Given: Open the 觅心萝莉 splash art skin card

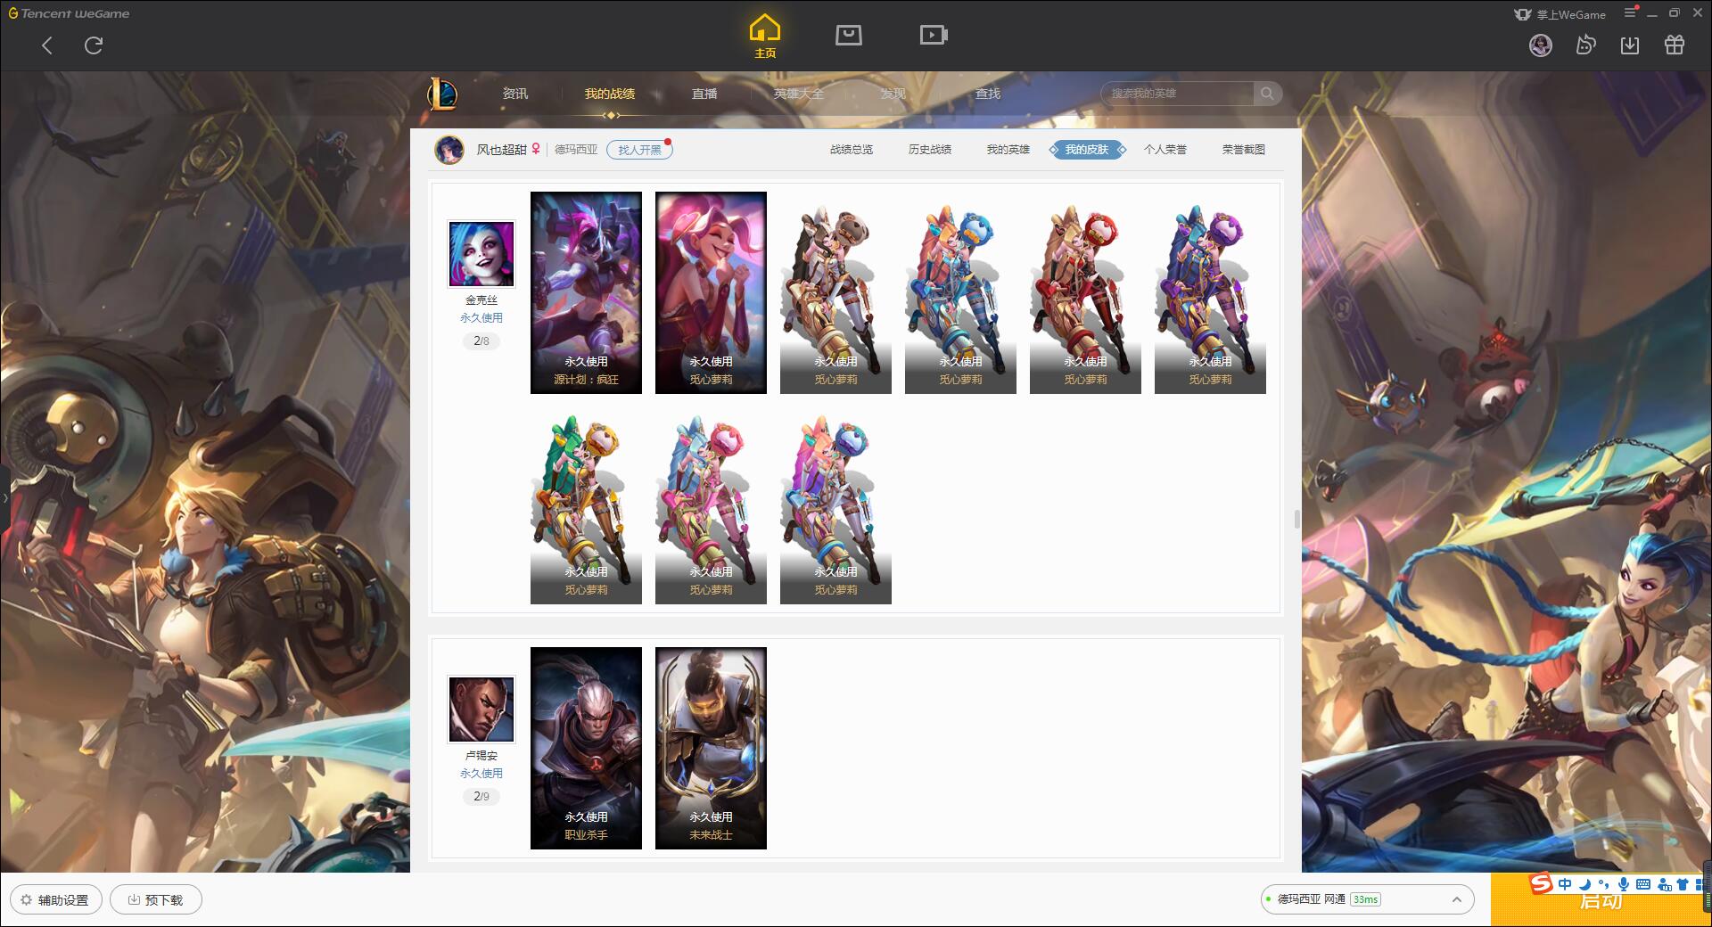Looking at the screenshot, I should click(x=711, y=292).
